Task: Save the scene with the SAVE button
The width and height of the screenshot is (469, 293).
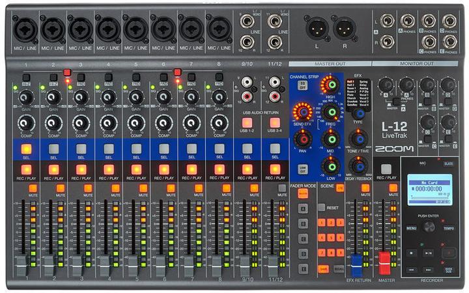Action: coord(323,269)
